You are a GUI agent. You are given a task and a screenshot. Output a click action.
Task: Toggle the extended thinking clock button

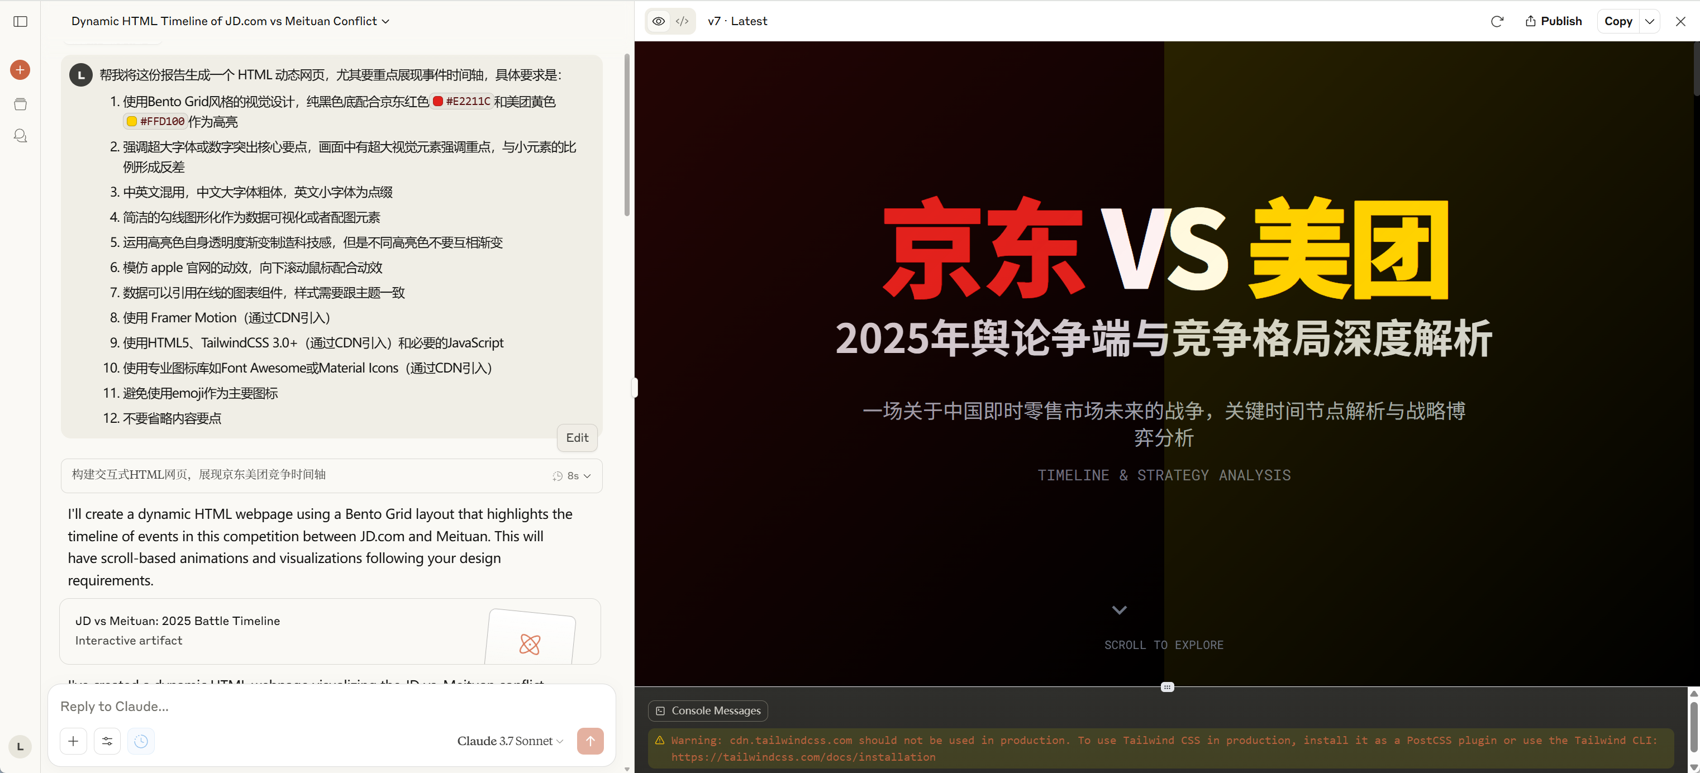pos(141,741)
